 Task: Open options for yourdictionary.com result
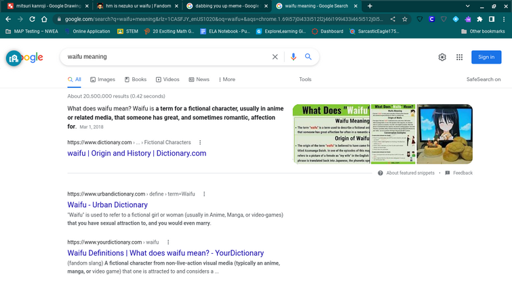coord(168,242)
